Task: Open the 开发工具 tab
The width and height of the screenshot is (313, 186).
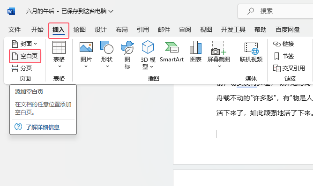Action: pyautogui.click(x=233, y=30)
